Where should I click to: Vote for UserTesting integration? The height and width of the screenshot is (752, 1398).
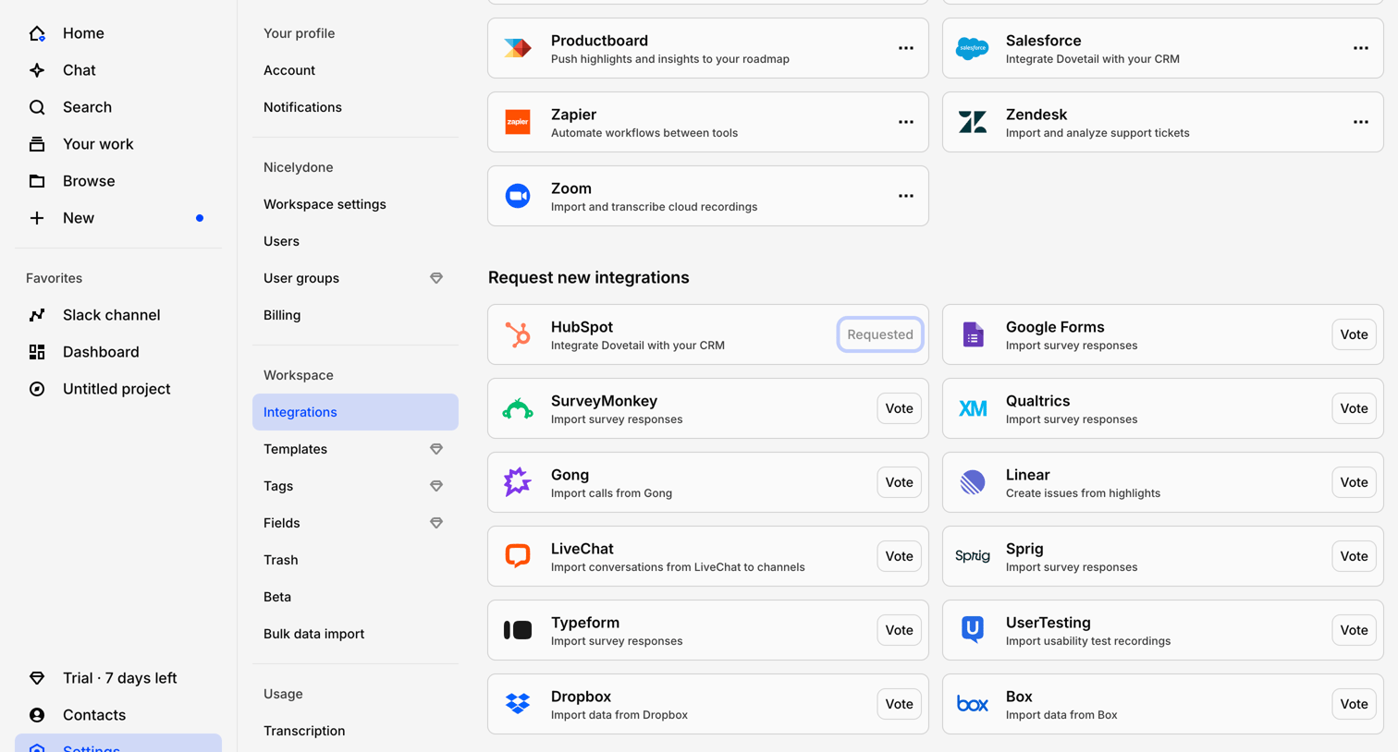(x=1354, y=630)
